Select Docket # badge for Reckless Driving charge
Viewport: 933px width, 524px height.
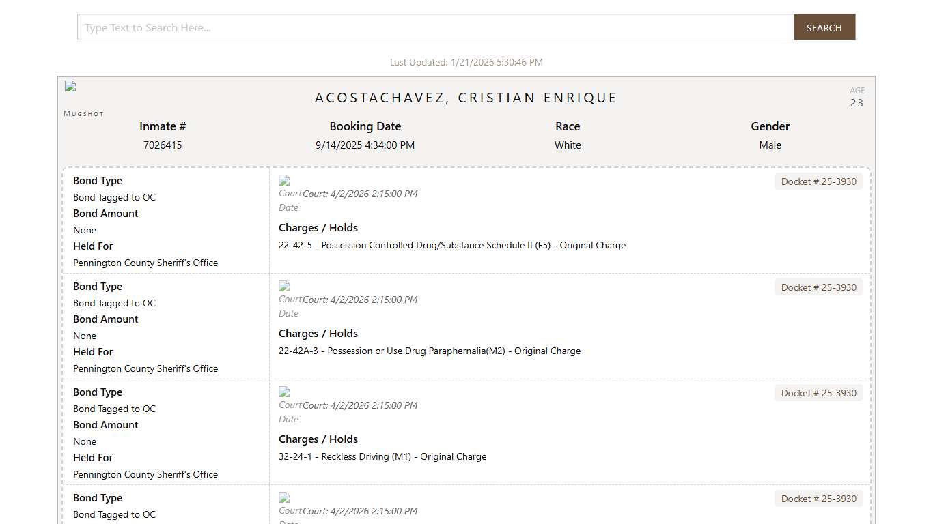(x=818, y=393)
